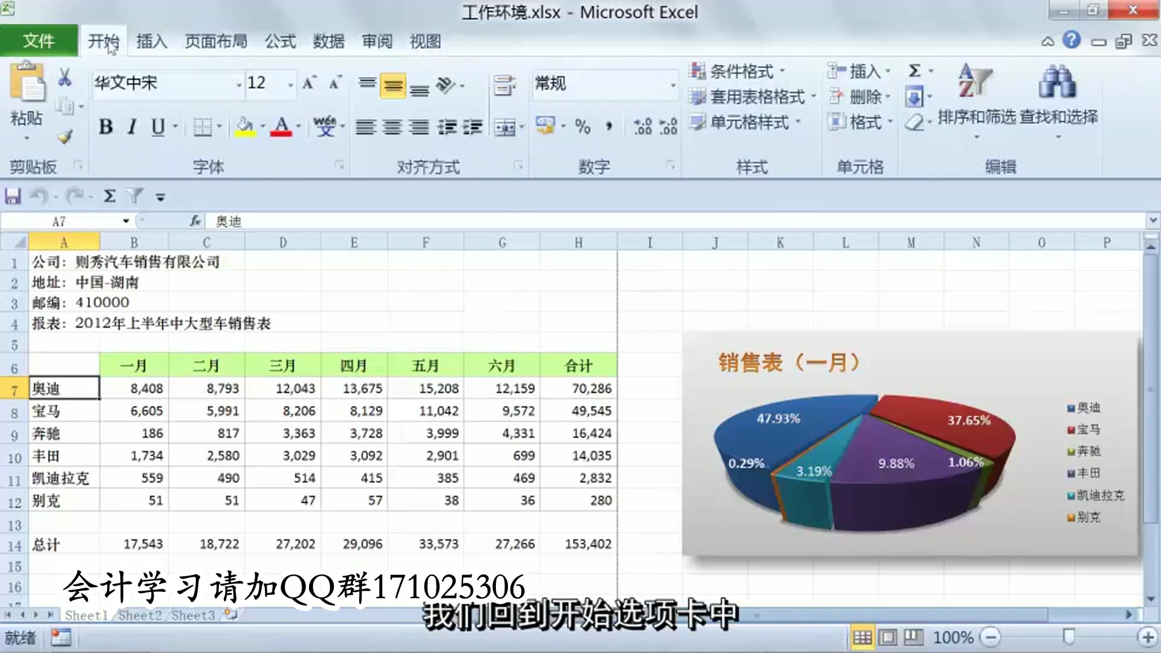Screen dimensions: 1161x653
Task: Open the 插入 ribbon tab
Action: pyautogui.click(x=151, y=41)
